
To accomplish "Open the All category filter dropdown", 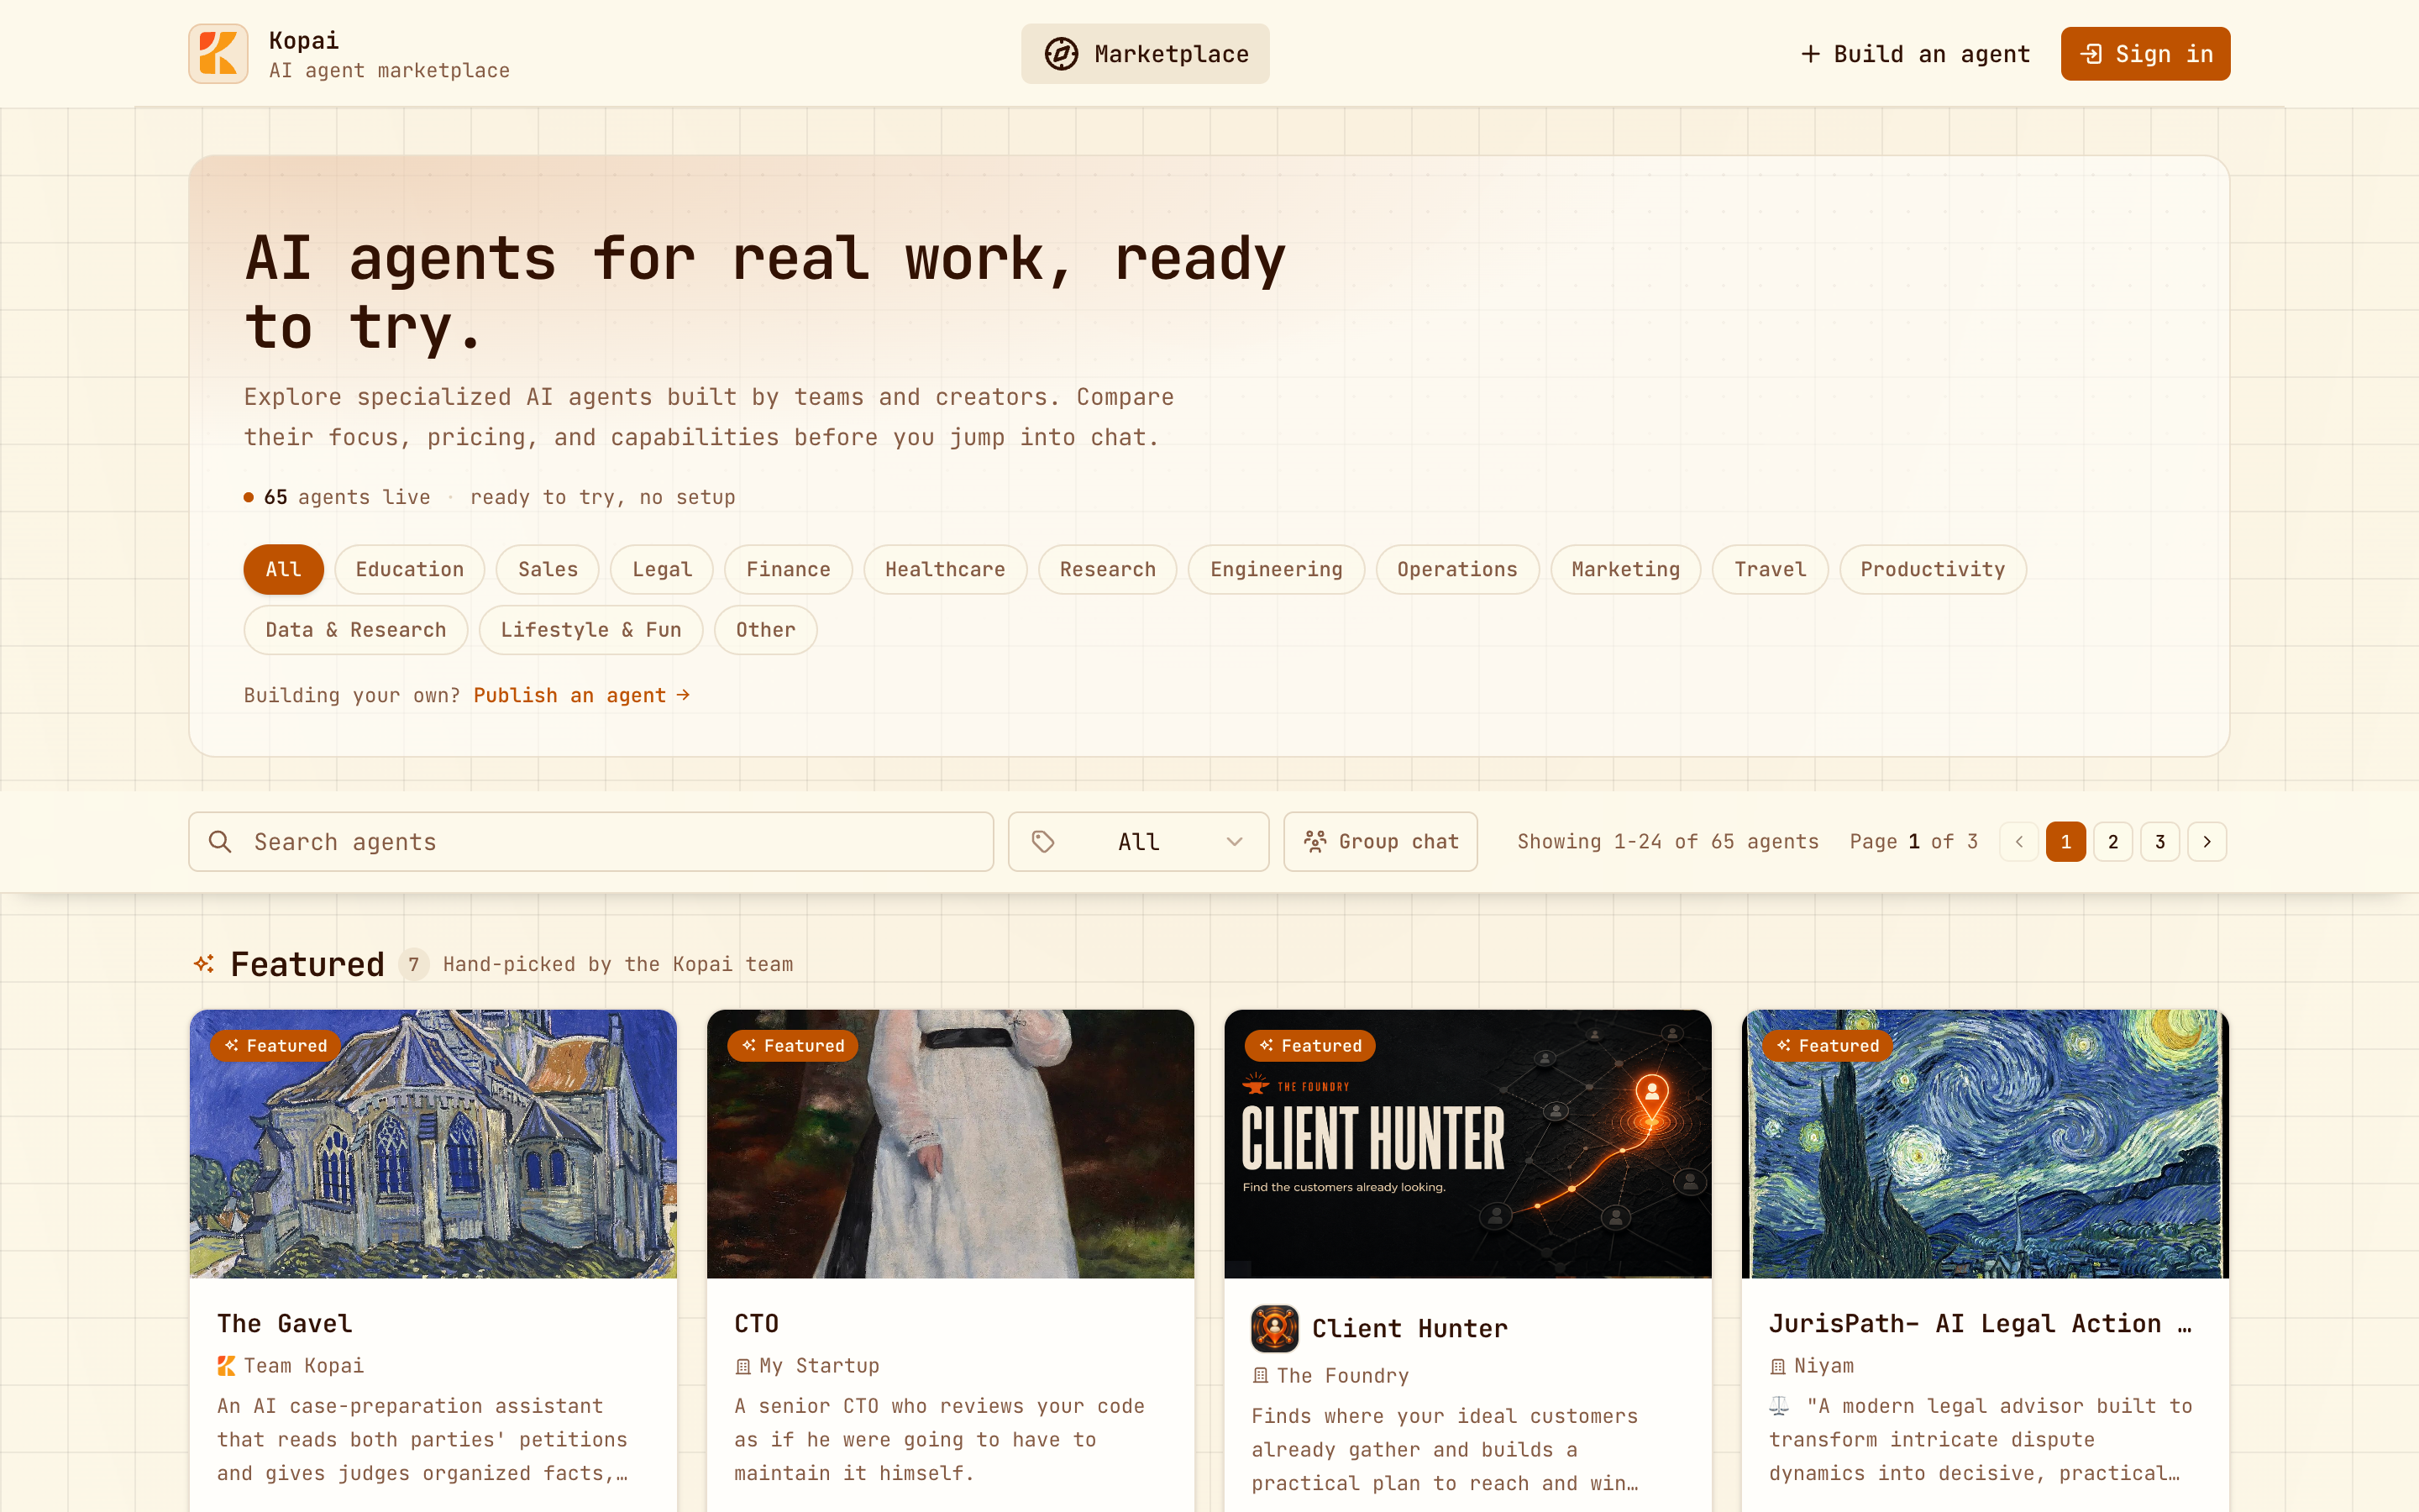I will [x=1139, y=842].
